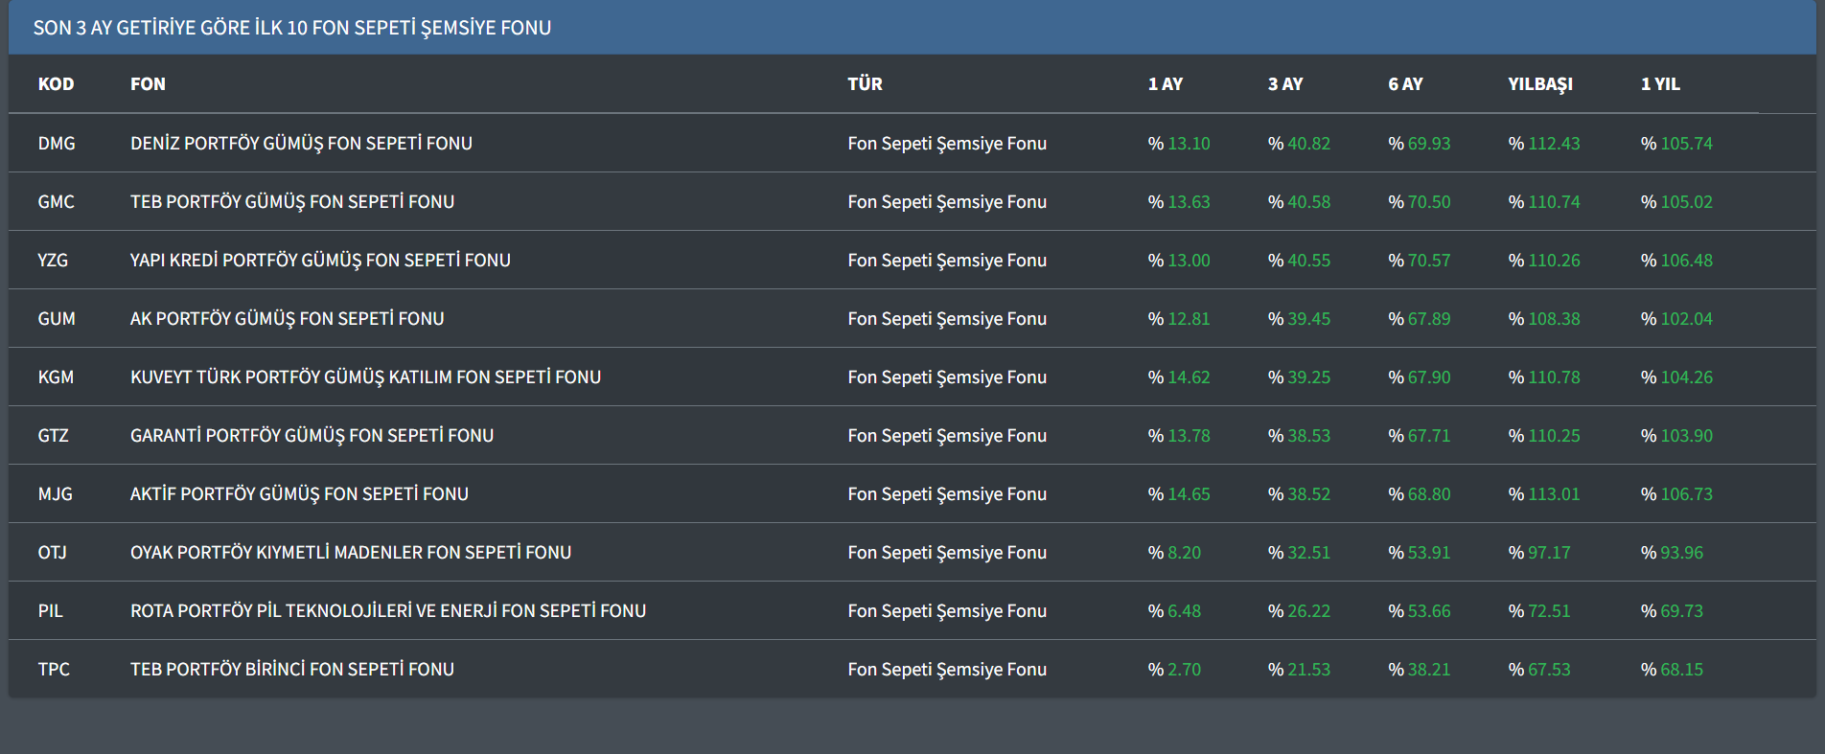Open OYAK PORTFÖY KIYMETLİ MADENLER fund
Viewport: 1825px width, 754px height.
pos(350,553)
